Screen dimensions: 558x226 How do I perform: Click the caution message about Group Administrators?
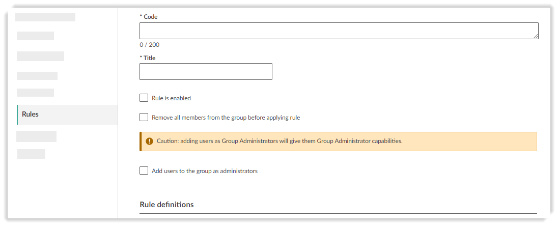coord(280,141)
